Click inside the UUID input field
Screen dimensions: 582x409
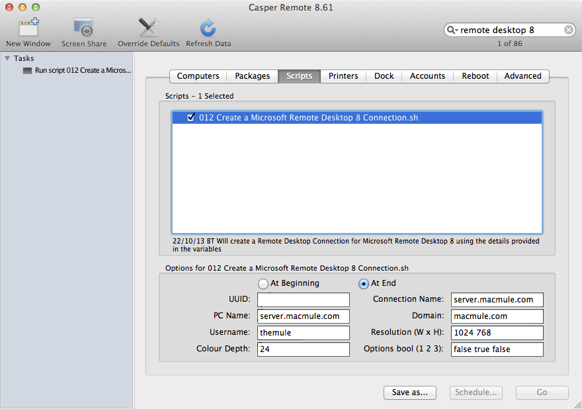[x=303, y=300]
